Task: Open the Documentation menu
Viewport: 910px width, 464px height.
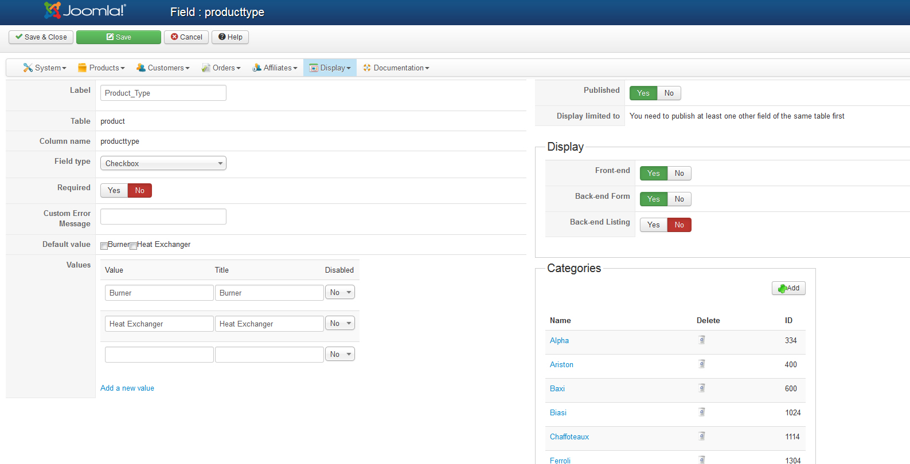Action: tap(396, 68)
